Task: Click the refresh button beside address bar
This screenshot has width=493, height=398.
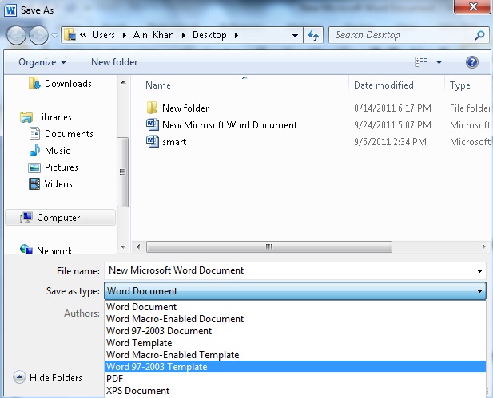Action: coord(313,35)
